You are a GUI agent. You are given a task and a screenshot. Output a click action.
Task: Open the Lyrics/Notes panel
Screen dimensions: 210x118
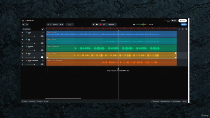point(155,101)
